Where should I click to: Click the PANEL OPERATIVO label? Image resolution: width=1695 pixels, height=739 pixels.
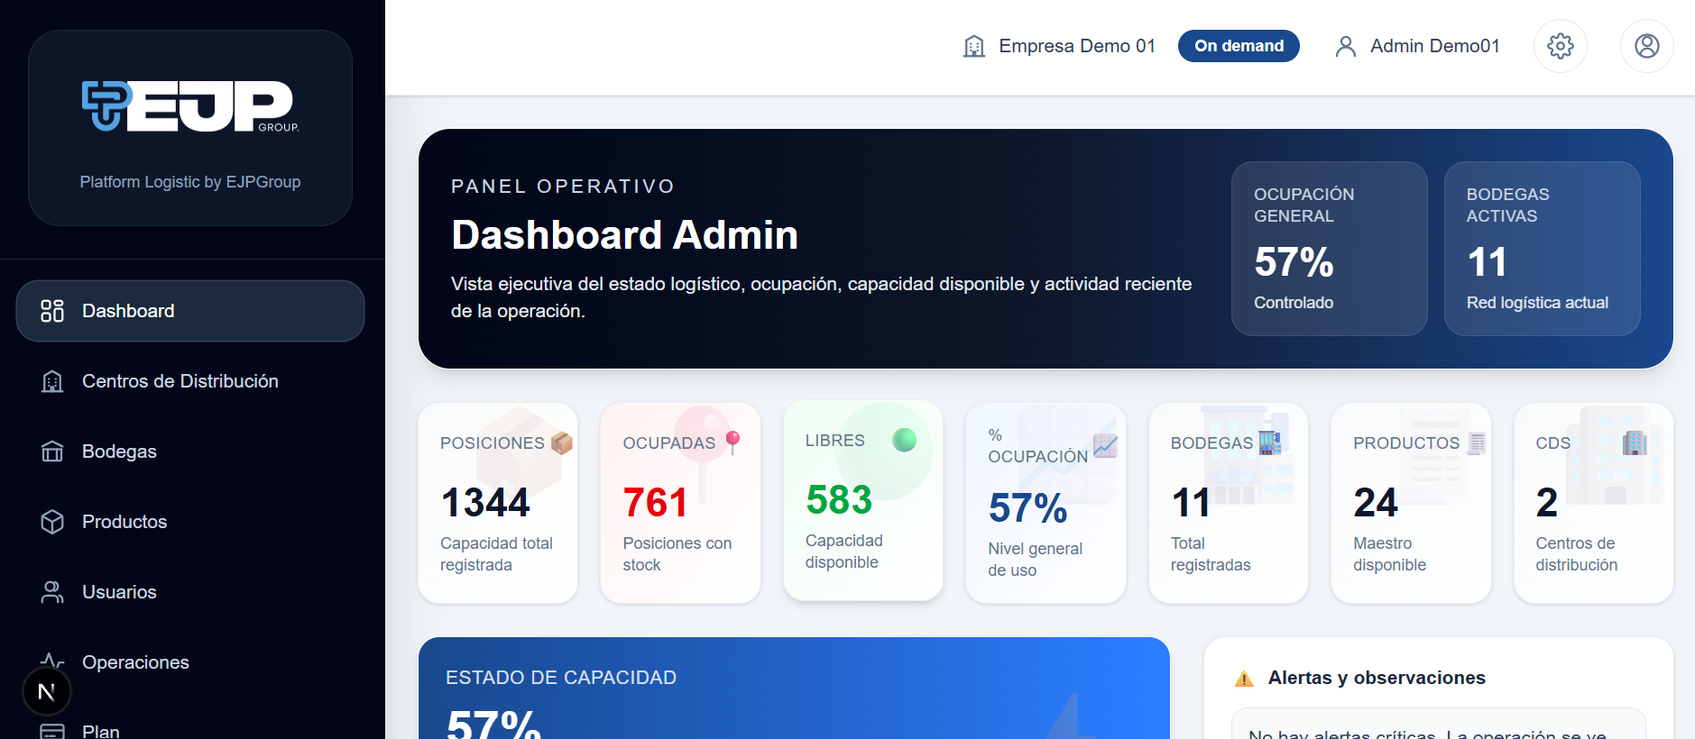(563, 187)
